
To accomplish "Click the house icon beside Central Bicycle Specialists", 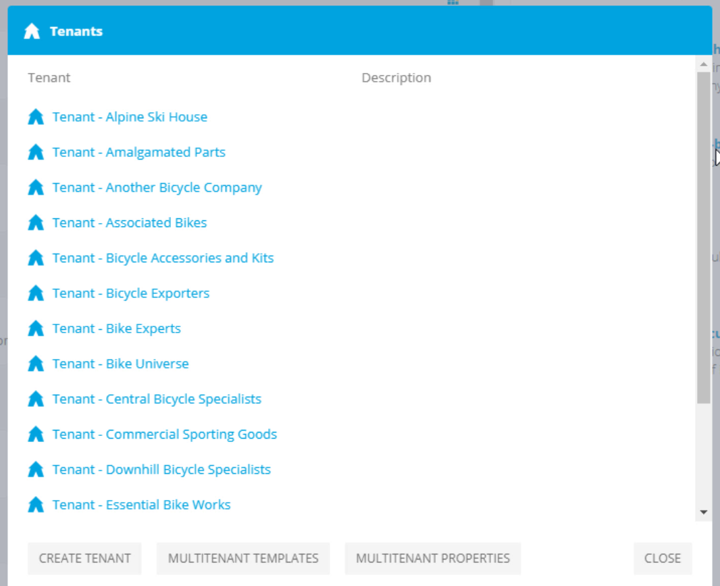I will tap(36, 399).
